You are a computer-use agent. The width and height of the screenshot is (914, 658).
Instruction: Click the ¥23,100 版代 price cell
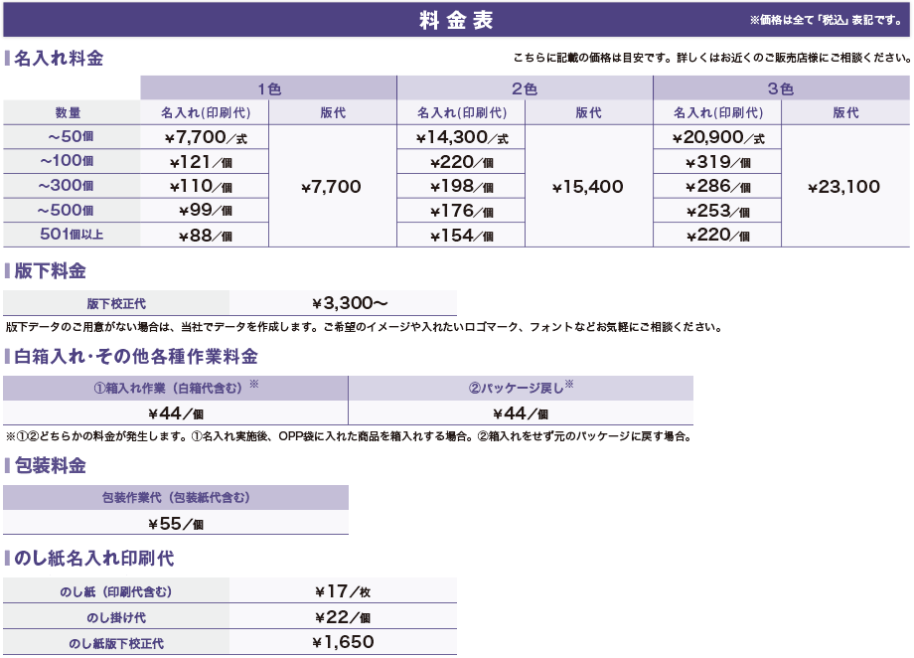(845, 186)
